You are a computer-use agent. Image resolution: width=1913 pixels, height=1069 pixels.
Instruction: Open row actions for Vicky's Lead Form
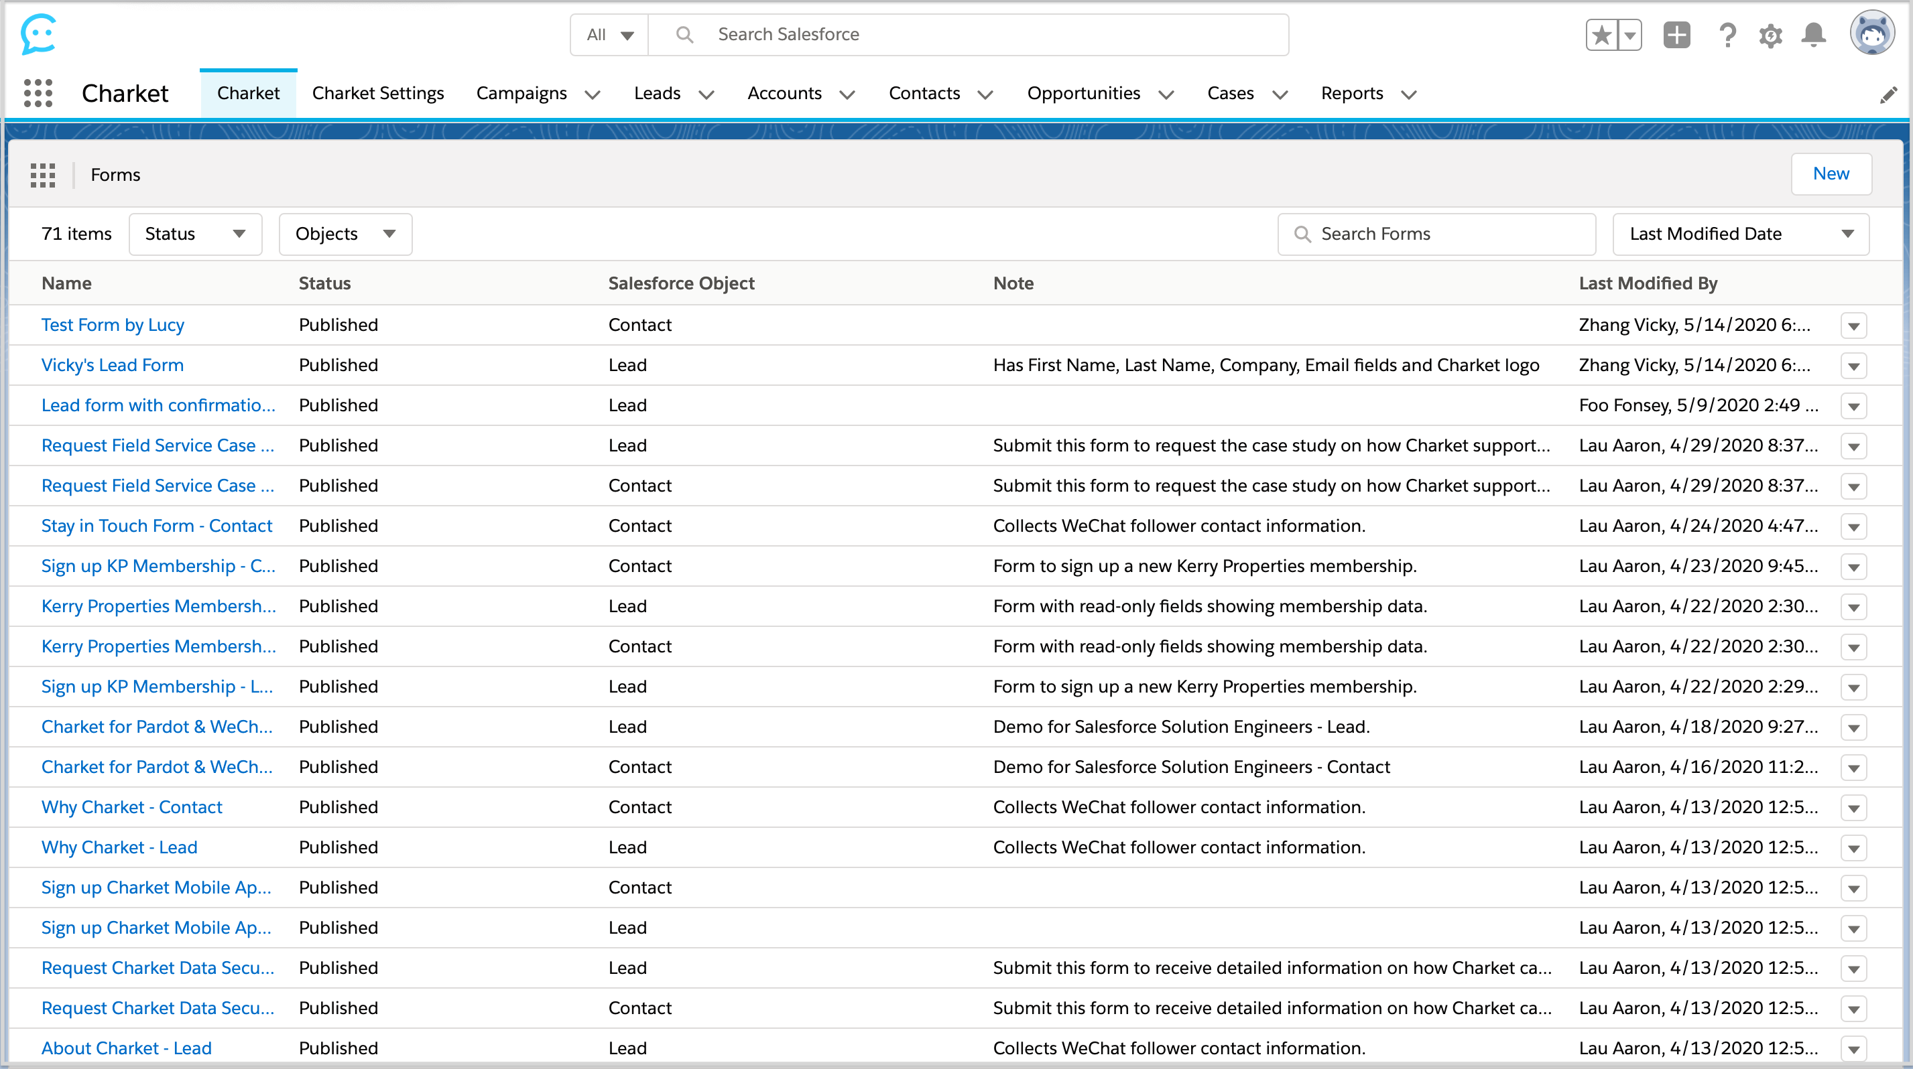[1853, 366]
